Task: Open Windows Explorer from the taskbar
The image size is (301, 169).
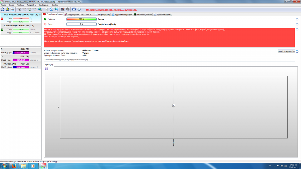Action: [24, 166]
